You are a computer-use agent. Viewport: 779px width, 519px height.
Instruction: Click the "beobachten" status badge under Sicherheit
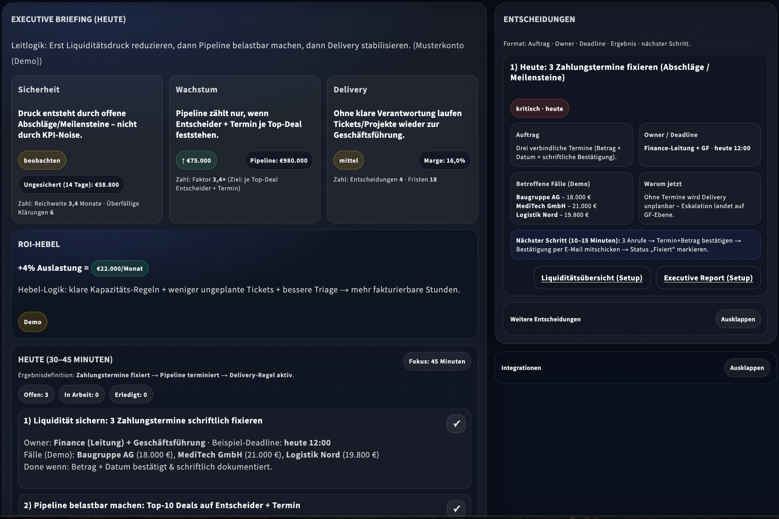pos(42,160)
